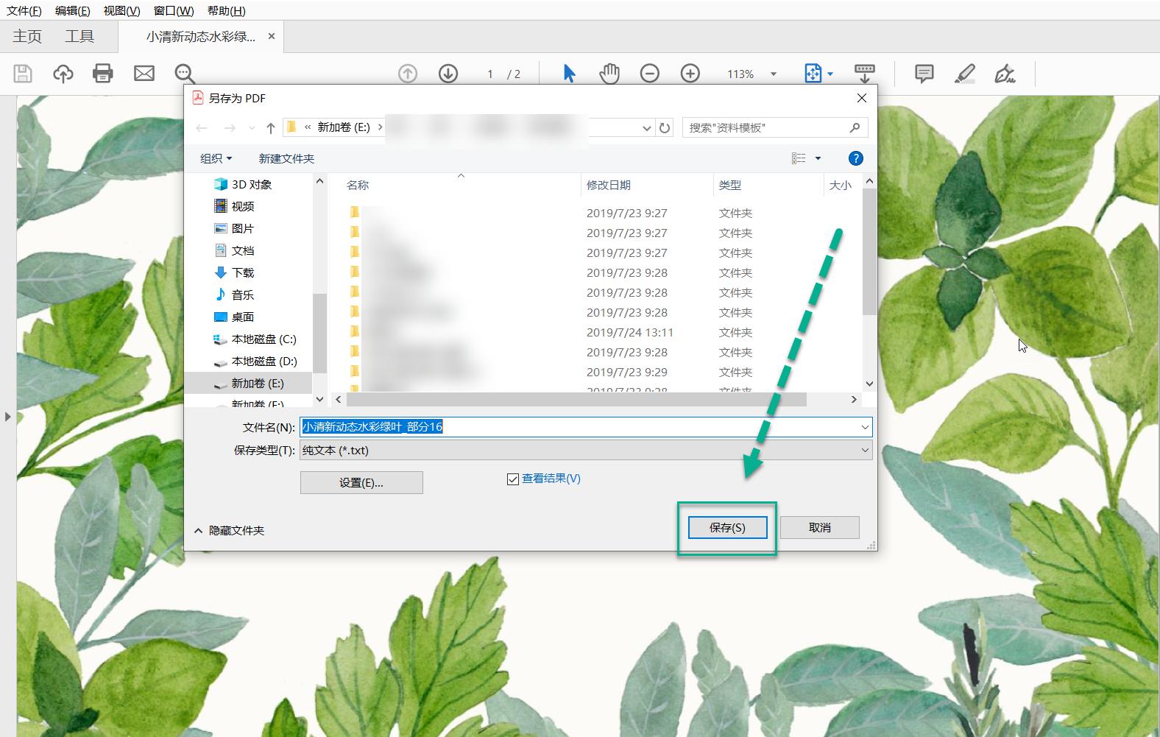Viewport: 1160px width, 737px height.
Task: Click the dialog Forward navigation arrow
Action: pos(230,128)
